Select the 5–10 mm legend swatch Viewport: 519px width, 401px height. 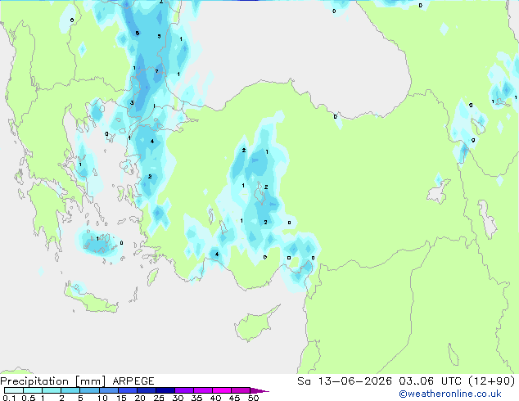89,390
